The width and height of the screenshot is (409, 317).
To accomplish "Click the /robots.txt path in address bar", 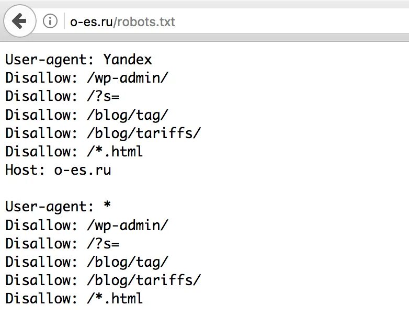I will (144, 22).
